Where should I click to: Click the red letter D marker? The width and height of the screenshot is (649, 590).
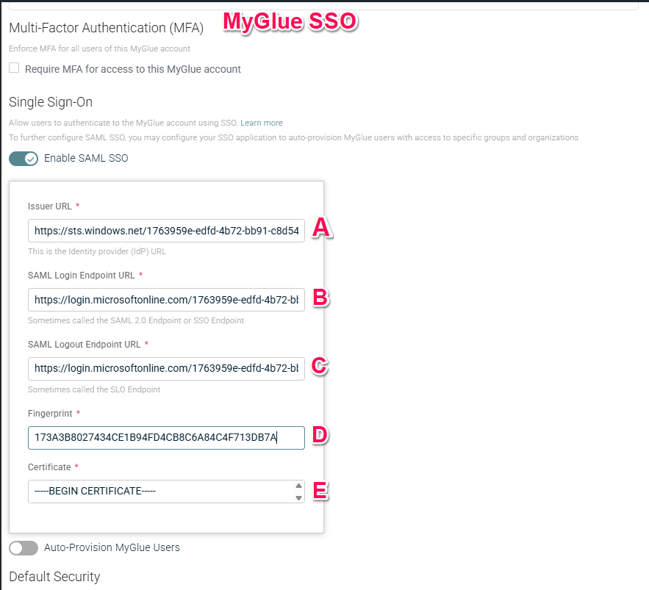coord(320,435)
